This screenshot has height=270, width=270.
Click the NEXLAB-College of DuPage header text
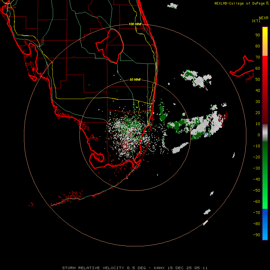point(241,3)
